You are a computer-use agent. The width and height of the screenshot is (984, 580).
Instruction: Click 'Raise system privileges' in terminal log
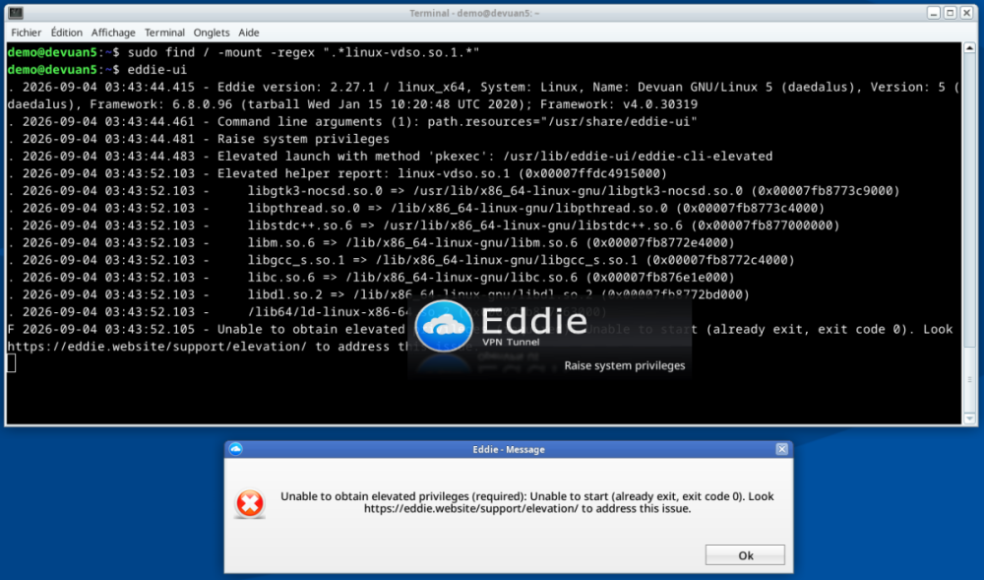(303, 139)
